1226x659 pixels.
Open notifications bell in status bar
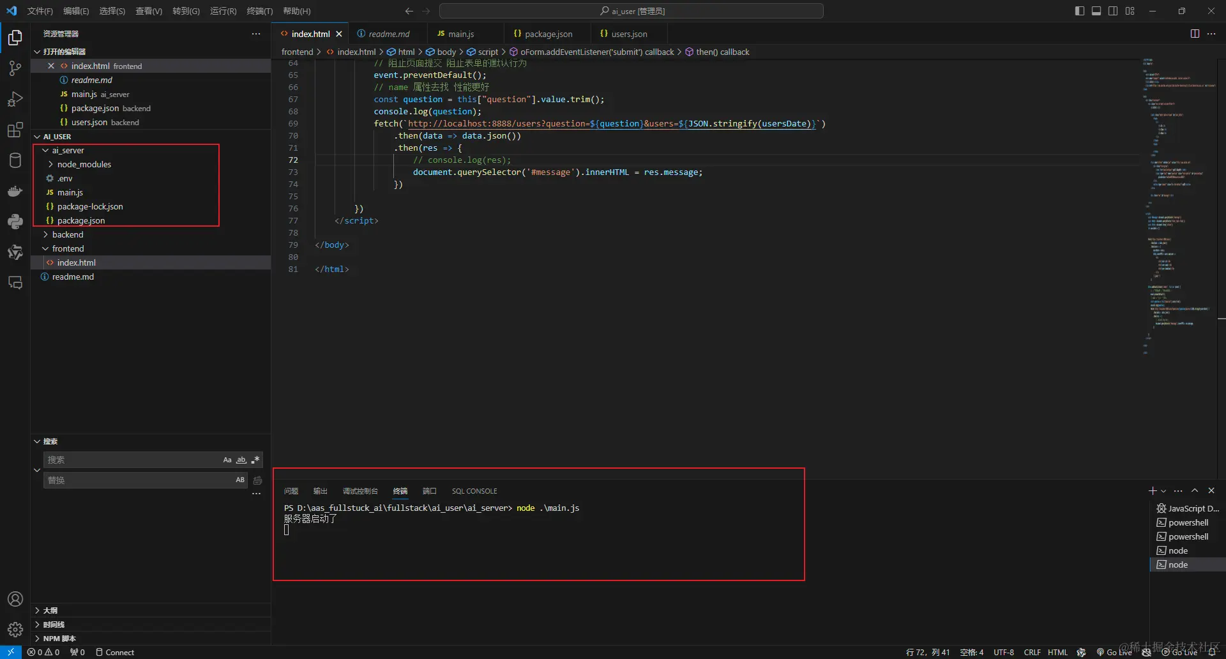[x=1211, y=652]
